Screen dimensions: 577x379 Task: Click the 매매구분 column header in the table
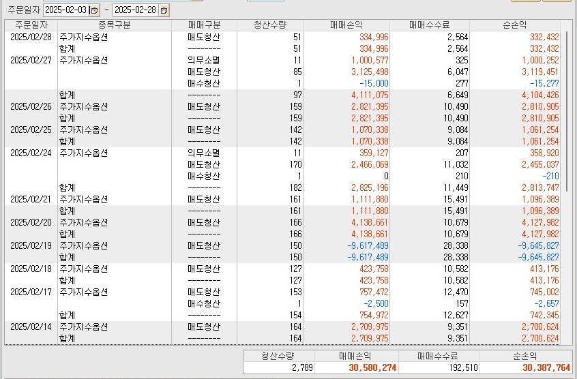204,25
